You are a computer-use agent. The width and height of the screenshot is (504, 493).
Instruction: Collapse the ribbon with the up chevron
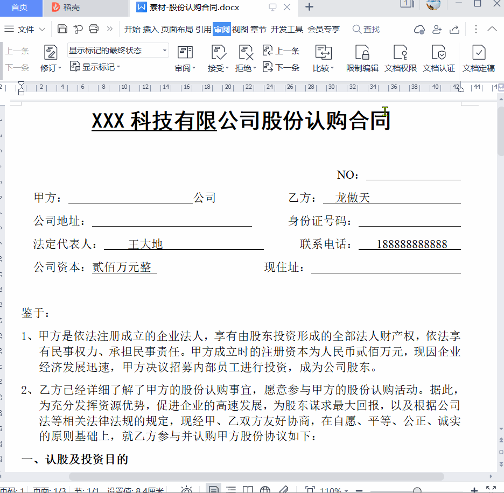[x=492, y=29]
